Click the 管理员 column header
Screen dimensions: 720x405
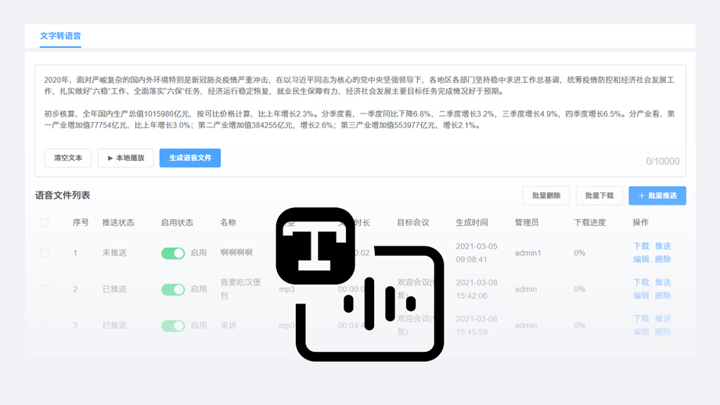coord(526,223)
